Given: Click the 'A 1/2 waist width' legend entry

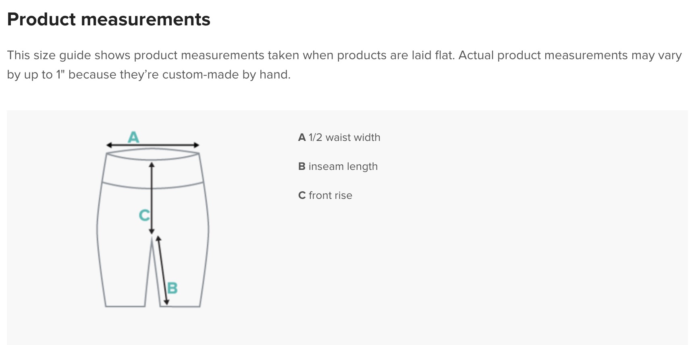Looking at the screenshot, I should pos(339,138).
